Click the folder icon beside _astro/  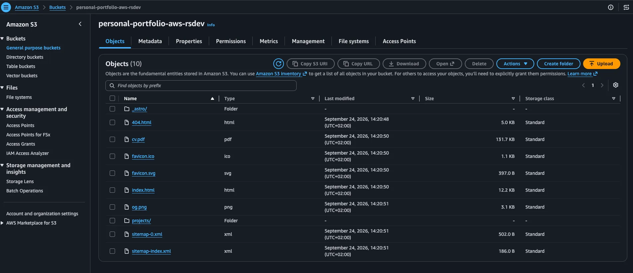coord(127,109)
